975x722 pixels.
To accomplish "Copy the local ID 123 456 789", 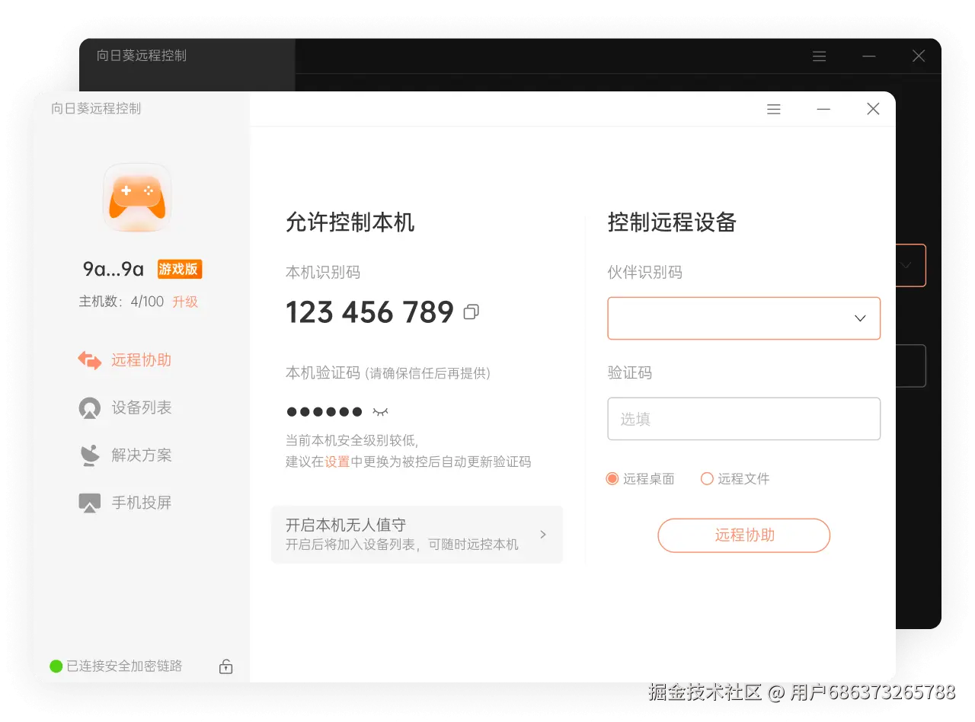I will 472,311.
